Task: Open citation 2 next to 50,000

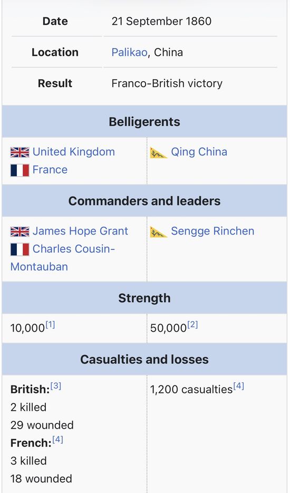Action: [x=192, y=324]
